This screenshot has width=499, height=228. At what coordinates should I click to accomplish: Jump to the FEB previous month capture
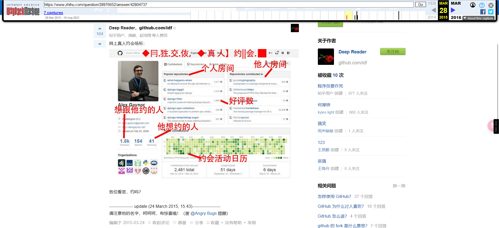click(432, 3)
